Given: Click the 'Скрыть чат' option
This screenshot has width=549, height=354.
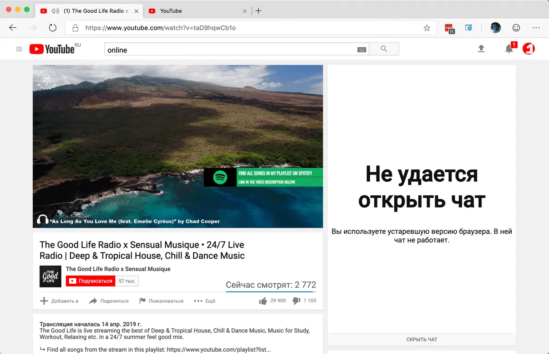Looking at the screenshot, I should click(x=422, y=339).
